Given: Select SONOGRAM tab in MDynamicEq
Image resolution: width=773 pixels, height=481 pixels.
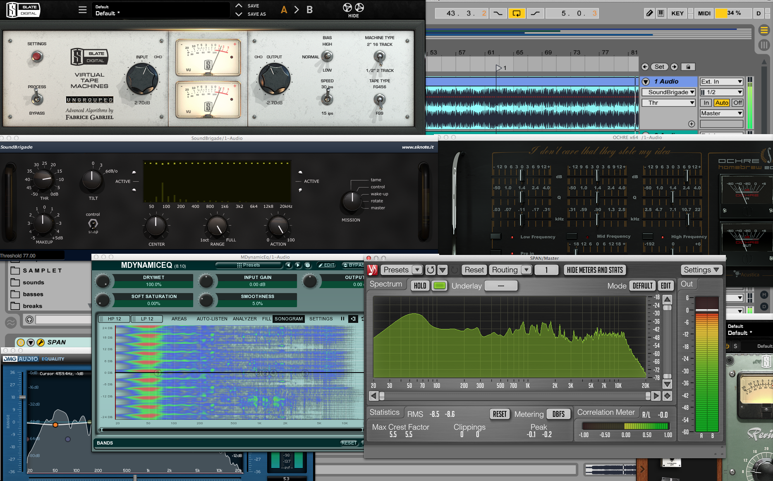Looking at the screenshot, I should point(289,319).
